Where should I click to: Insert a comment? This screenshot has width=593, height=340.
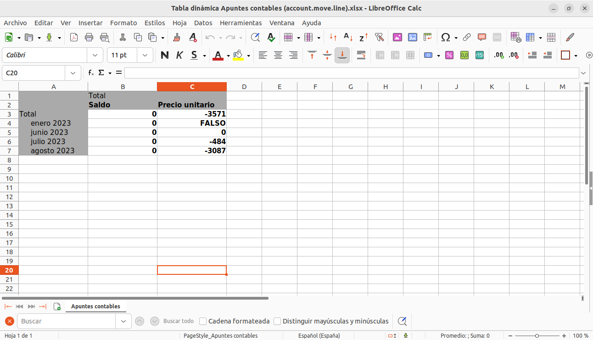pos(482,38)
